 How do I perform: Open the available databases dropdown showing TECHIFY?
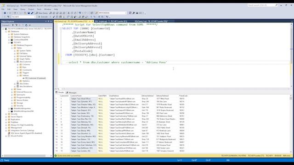pos(23,17)
